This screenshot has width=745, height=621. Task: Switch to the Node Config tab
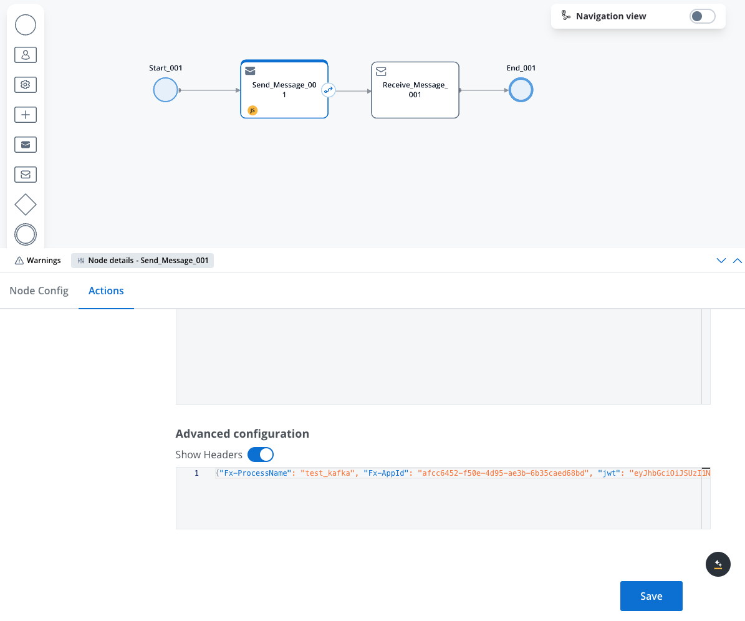point(39,291)
